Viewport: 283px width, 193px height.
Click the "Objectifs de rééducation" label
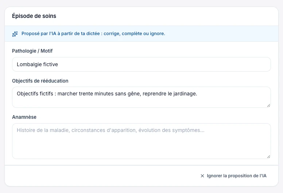click(40, 81)
